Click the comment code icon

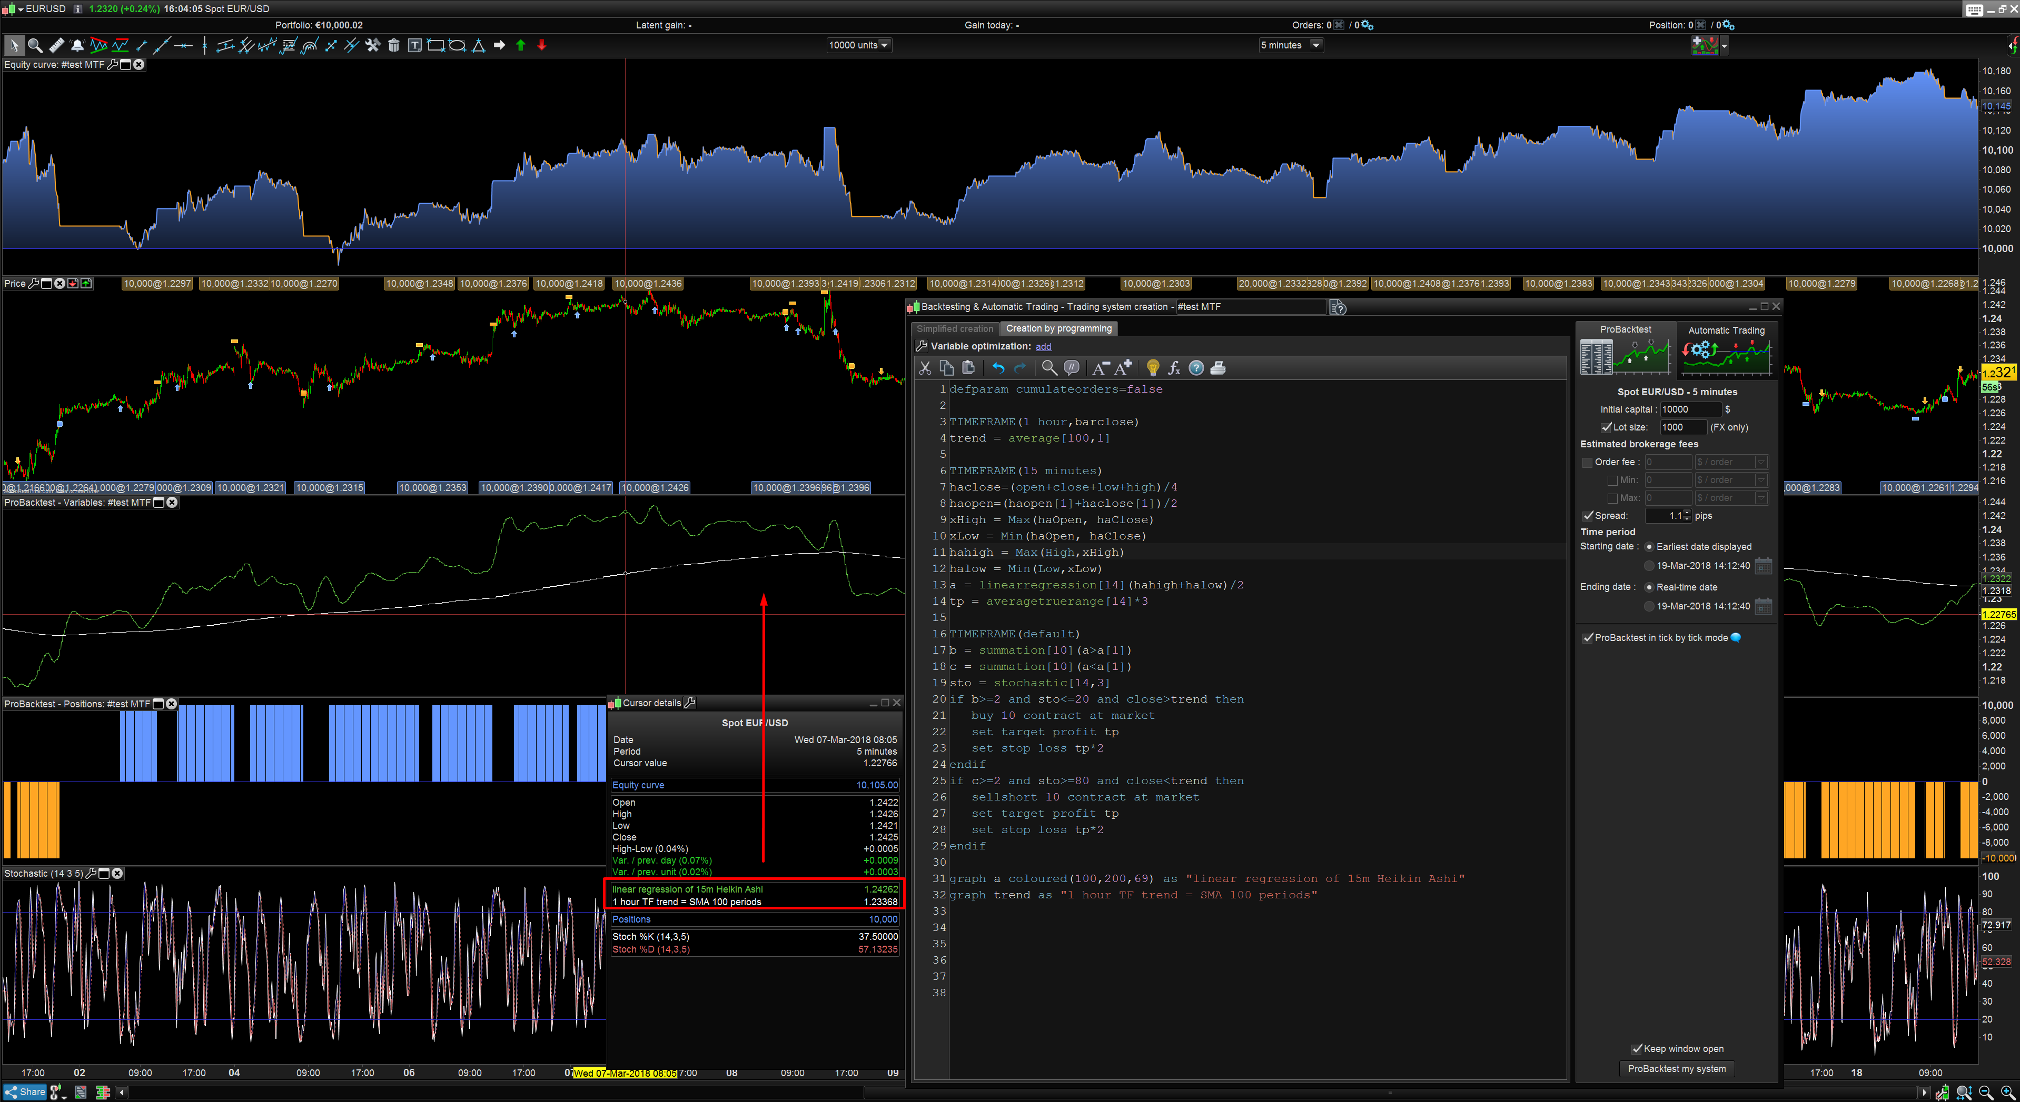click(x=1071, y=367)
